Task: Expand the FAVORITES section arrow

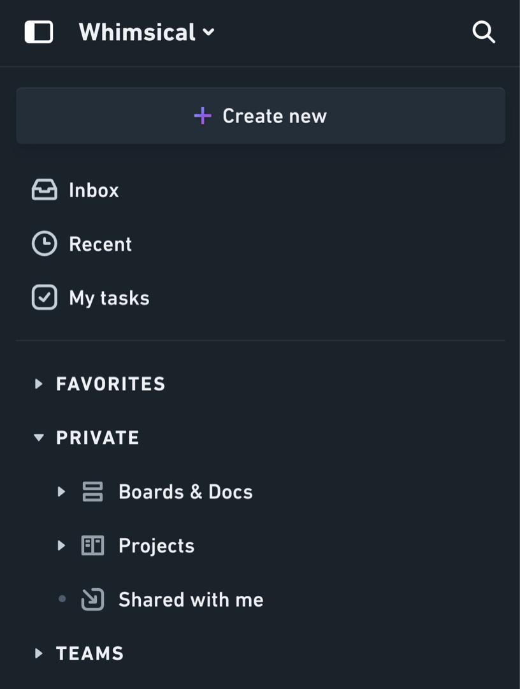Action: (x=39, y=384)
